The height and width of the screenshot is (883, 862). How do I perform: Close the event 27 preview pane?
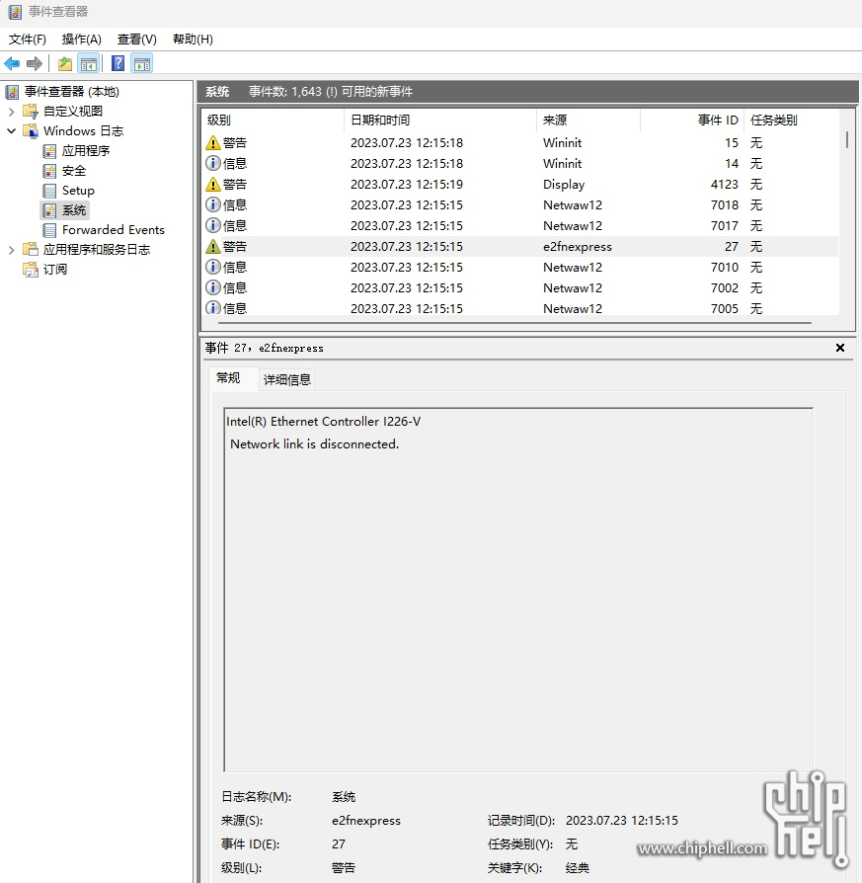click(x=840, y=348)
